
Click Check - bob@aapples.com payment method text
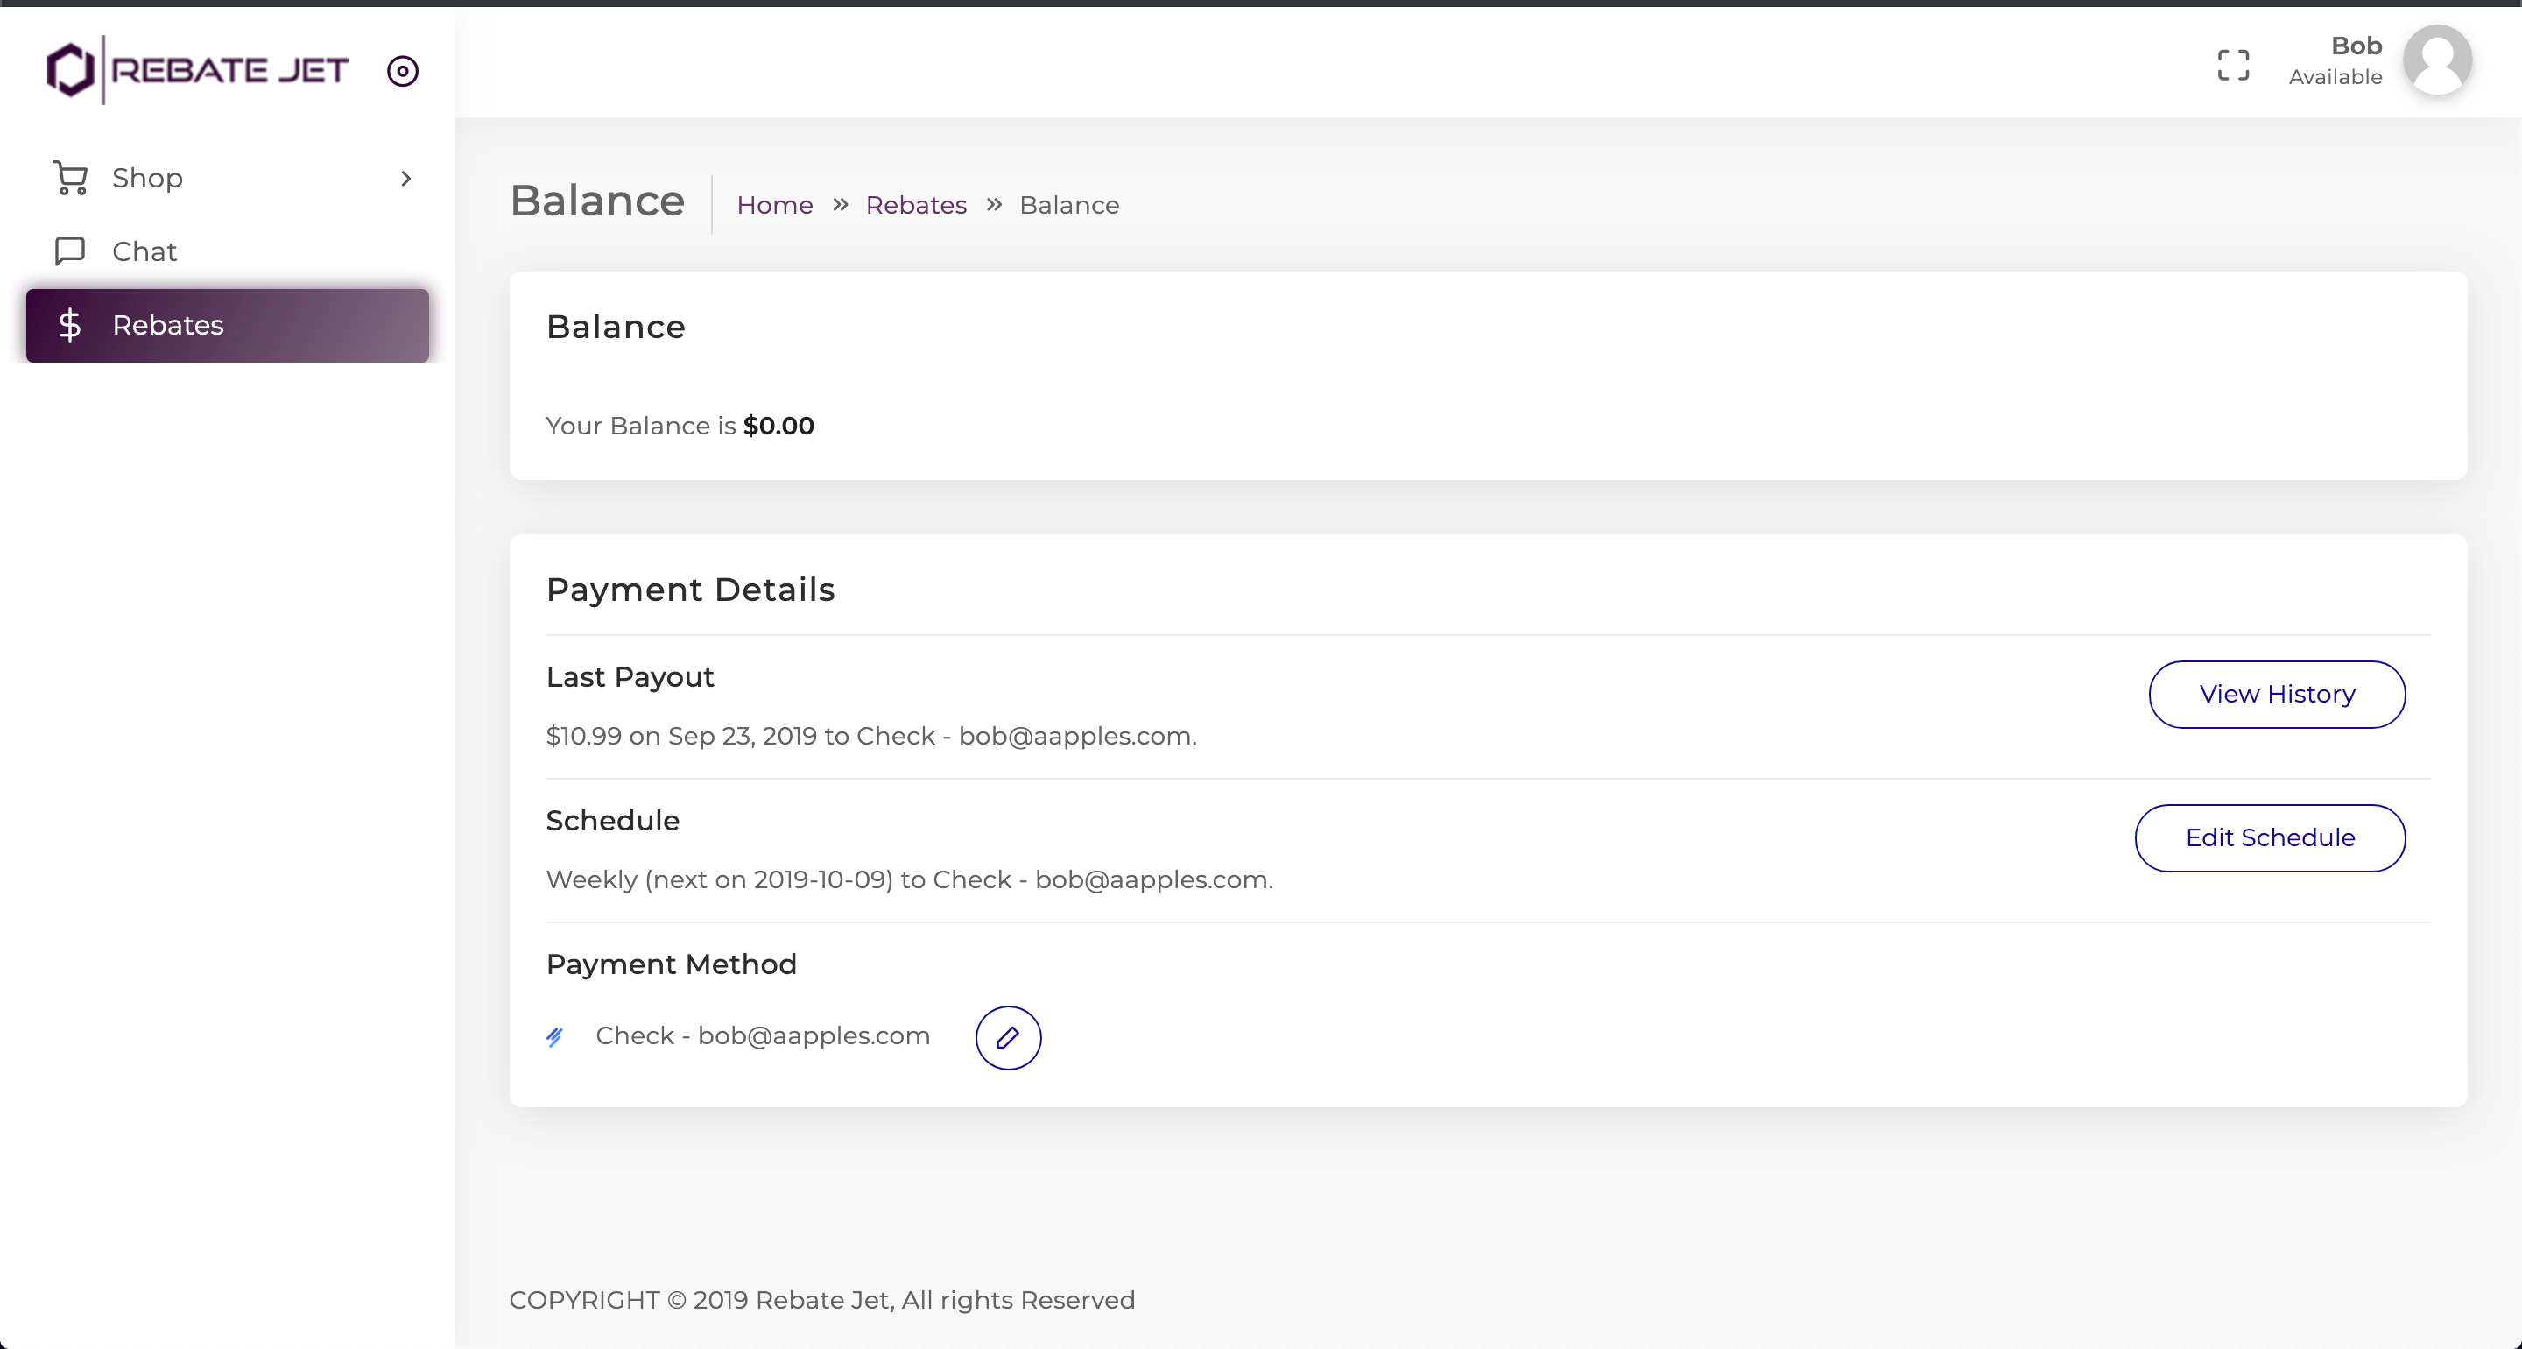click(x=762, y=1035)
